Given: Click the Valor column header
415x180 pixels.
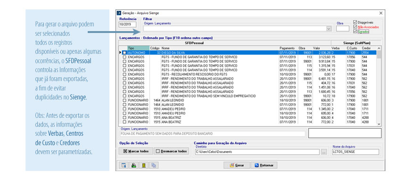Looking at the screenshot, I should [322, 49].
